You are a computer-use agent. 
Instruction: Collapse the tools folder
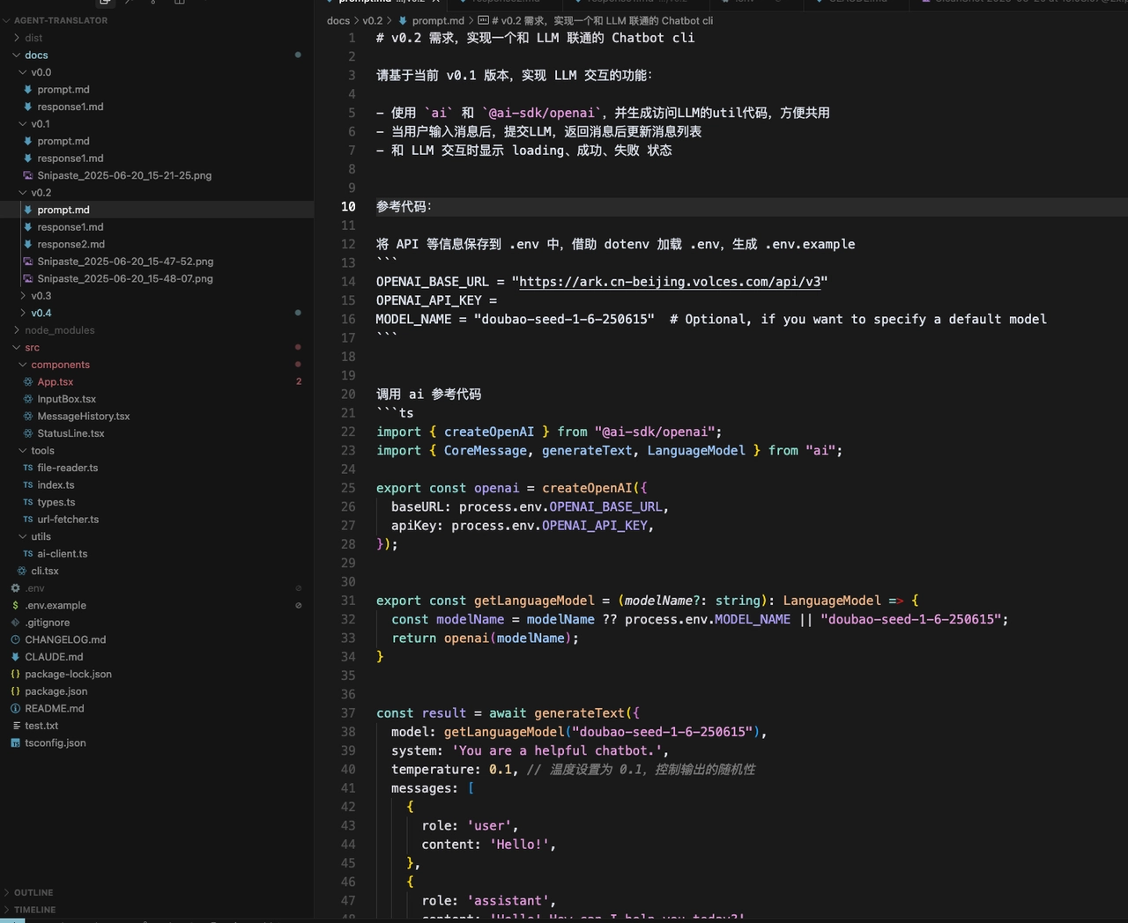22,451
